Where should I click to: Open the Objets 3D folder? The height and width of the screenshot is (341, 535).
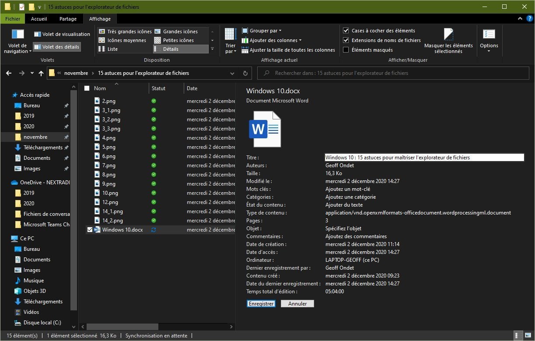pyautogui.click(x=30, y=291)
